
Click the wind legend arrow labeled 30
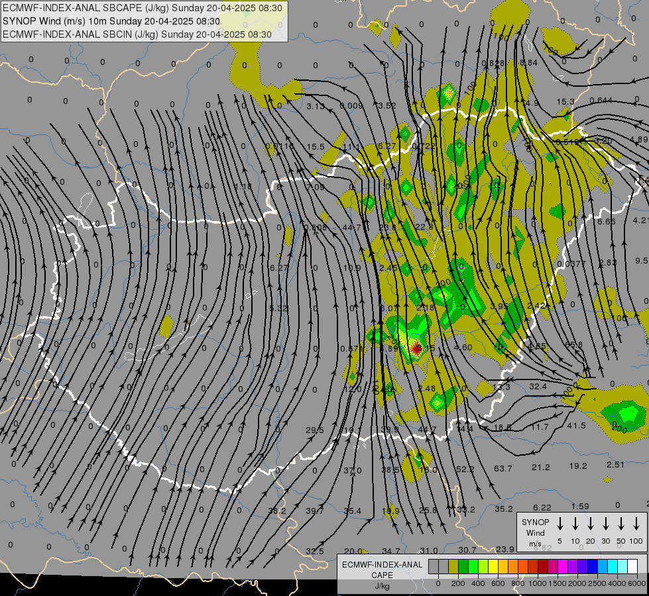[x=606, y=524]
